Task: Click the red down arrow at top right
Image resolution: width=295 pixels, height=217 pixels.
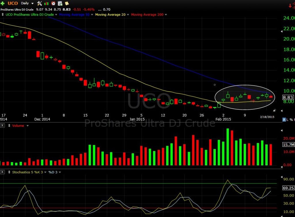Action: (290, 6)
